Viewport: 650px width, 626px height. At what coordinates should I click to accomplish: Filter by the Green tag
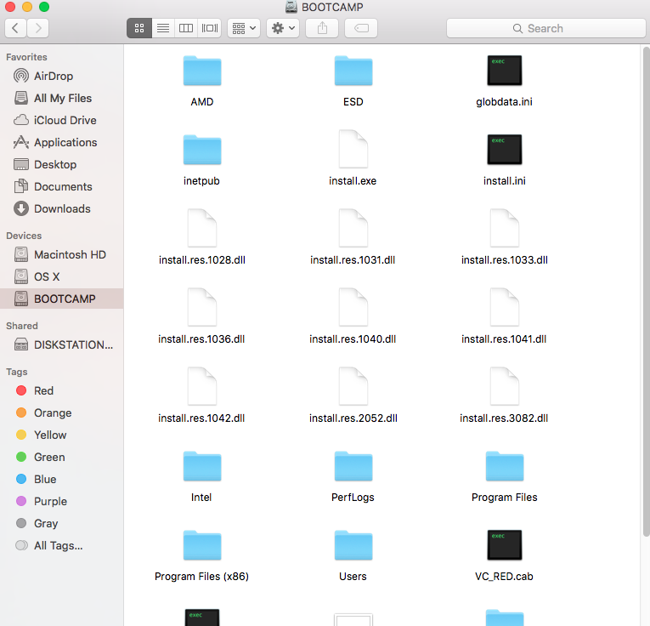click(x=62, y=457)
